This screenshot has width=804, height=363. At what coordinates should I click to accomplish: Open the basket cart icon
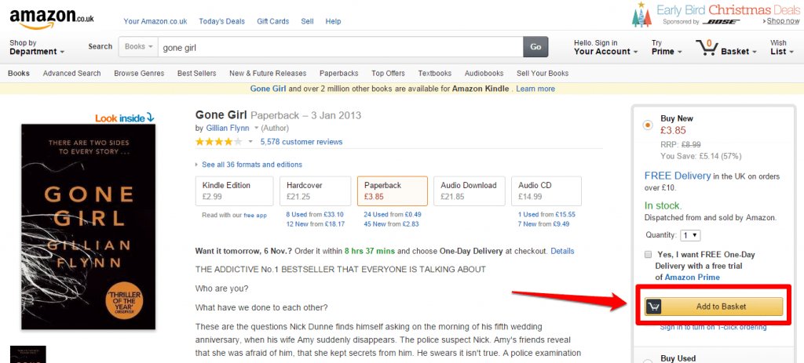pos(707,48)
